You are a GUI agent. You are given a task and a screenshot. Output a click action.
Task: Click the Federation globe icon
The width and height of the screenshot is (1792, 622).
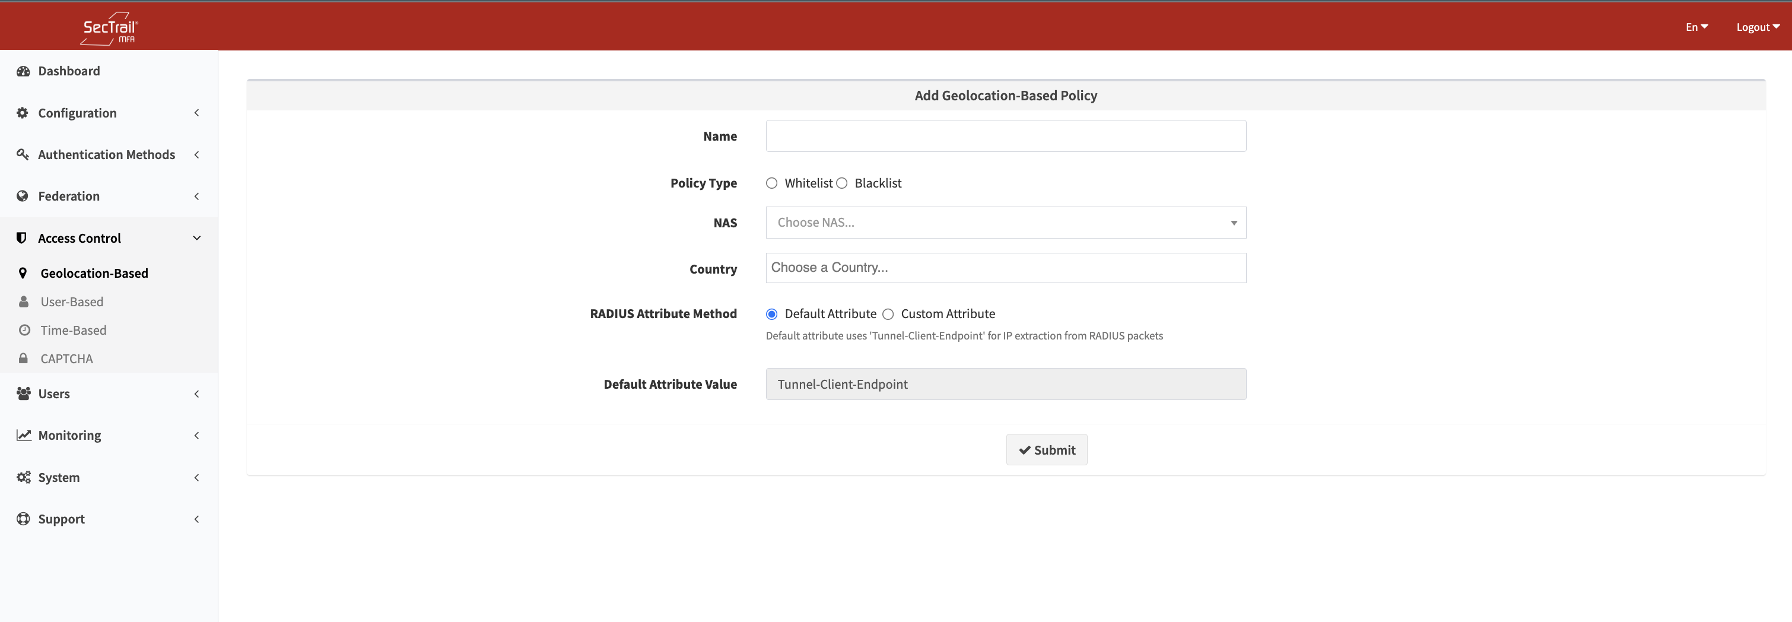(x=23, y=196)
